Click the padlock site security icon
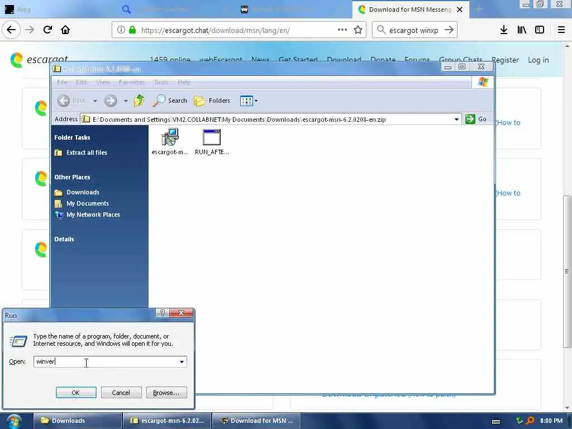The image size is (572, 429). coord(132,30)
